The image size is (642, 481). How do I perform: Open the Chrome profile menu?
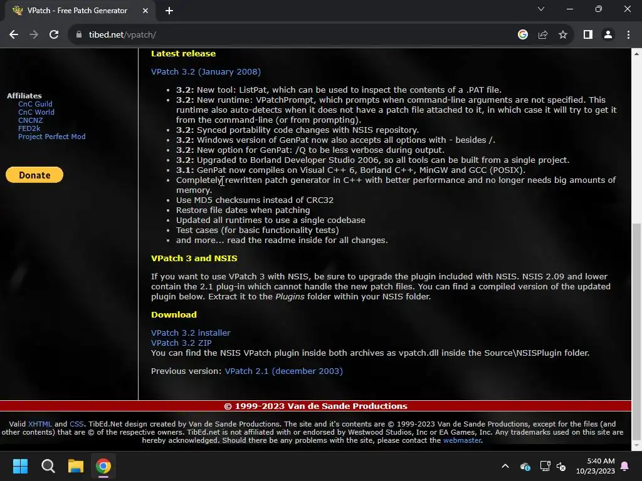point(608,35)
